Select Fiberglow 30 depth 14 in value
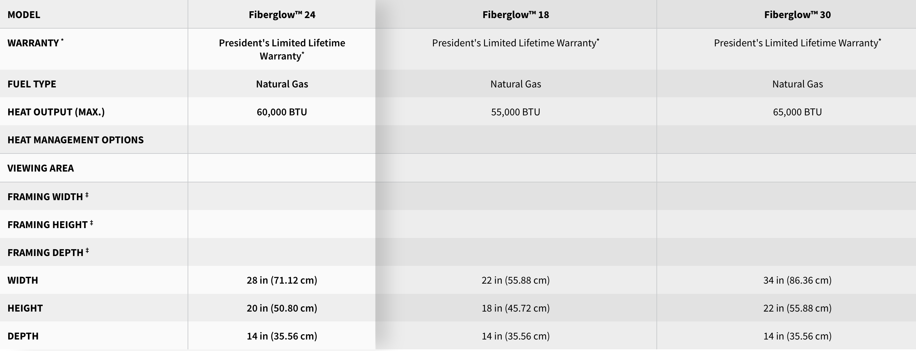The width and height of the screenshot is (916, 351). tap(797, 336)
